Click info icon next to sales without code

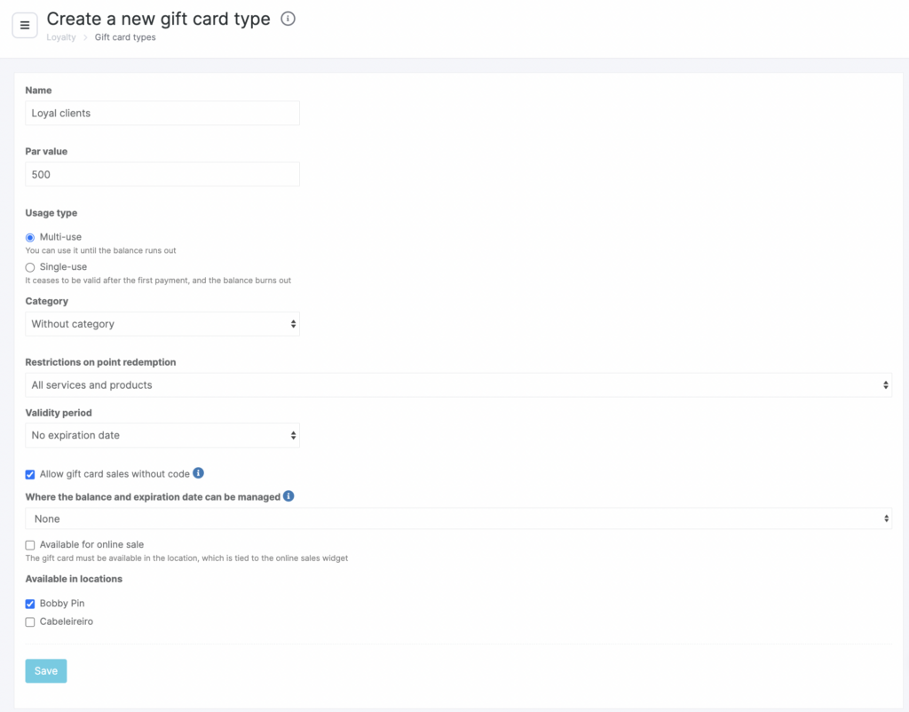[199, 473]
